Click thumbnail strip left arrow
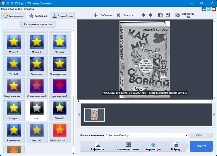 pyautogui.click(x=79, y=115)
